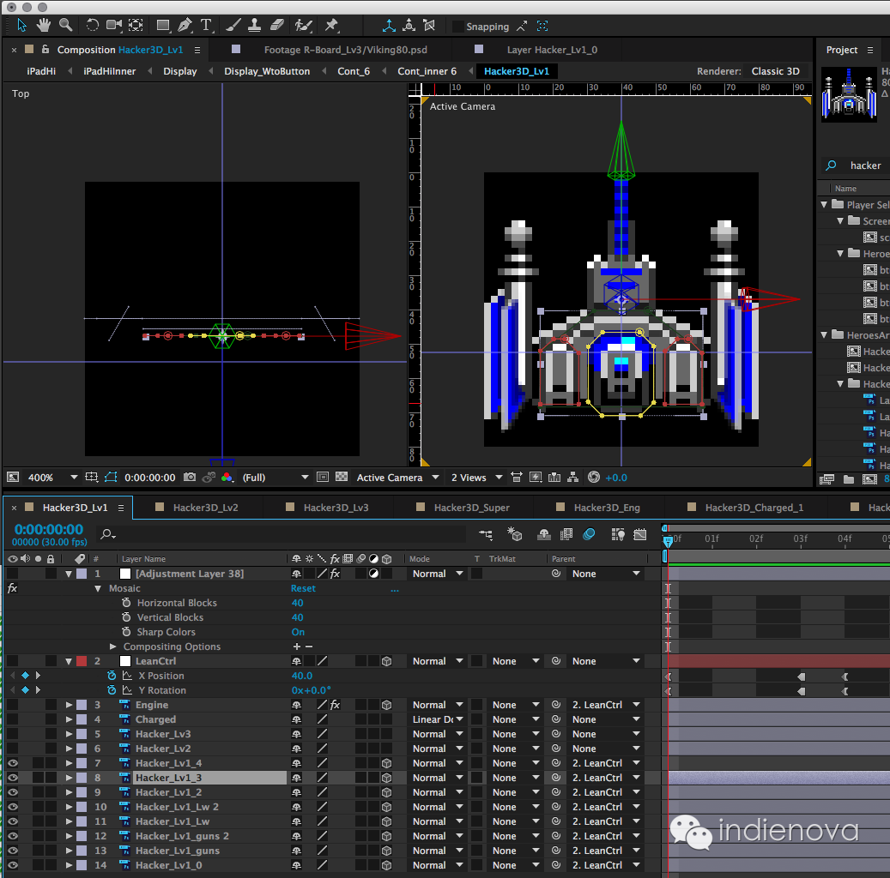Take a snapshot with camera icon

point(191,478)
